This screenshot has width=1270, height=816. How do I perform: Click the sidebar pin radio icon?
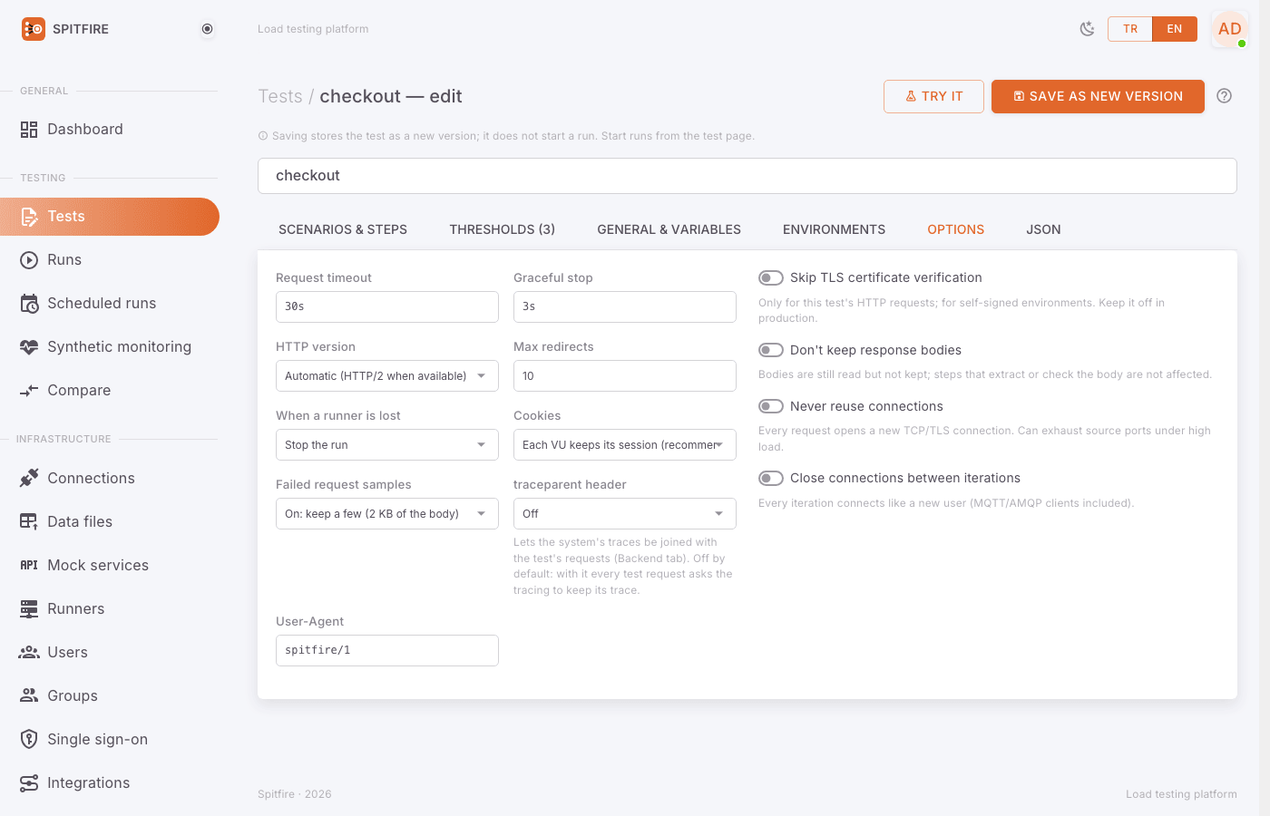(208, 29)
